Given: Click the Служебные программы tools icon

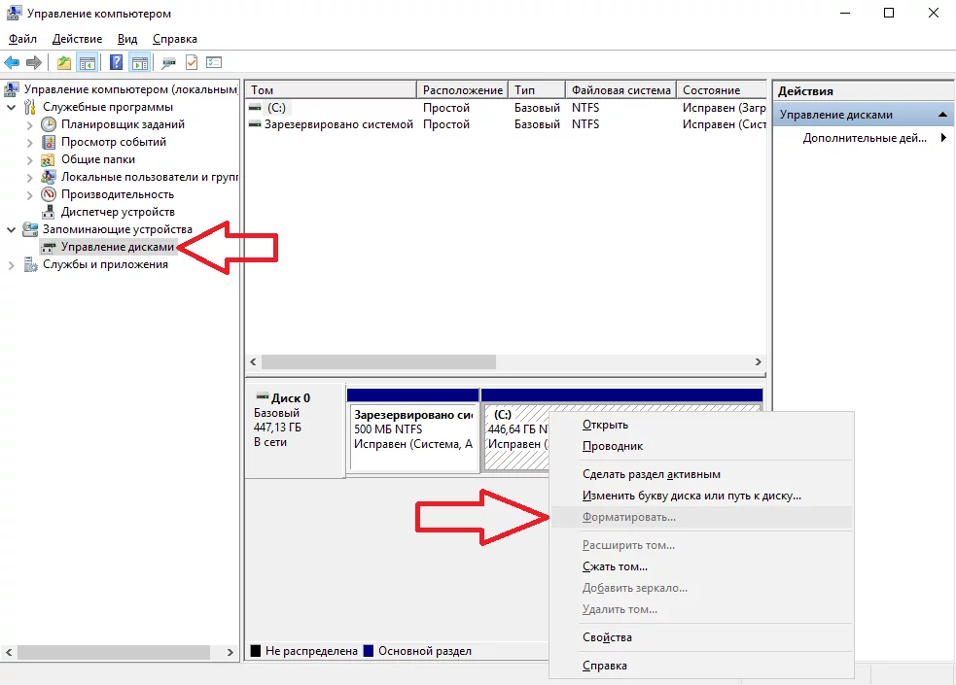Looking at the screenshot, I should 30,107.
